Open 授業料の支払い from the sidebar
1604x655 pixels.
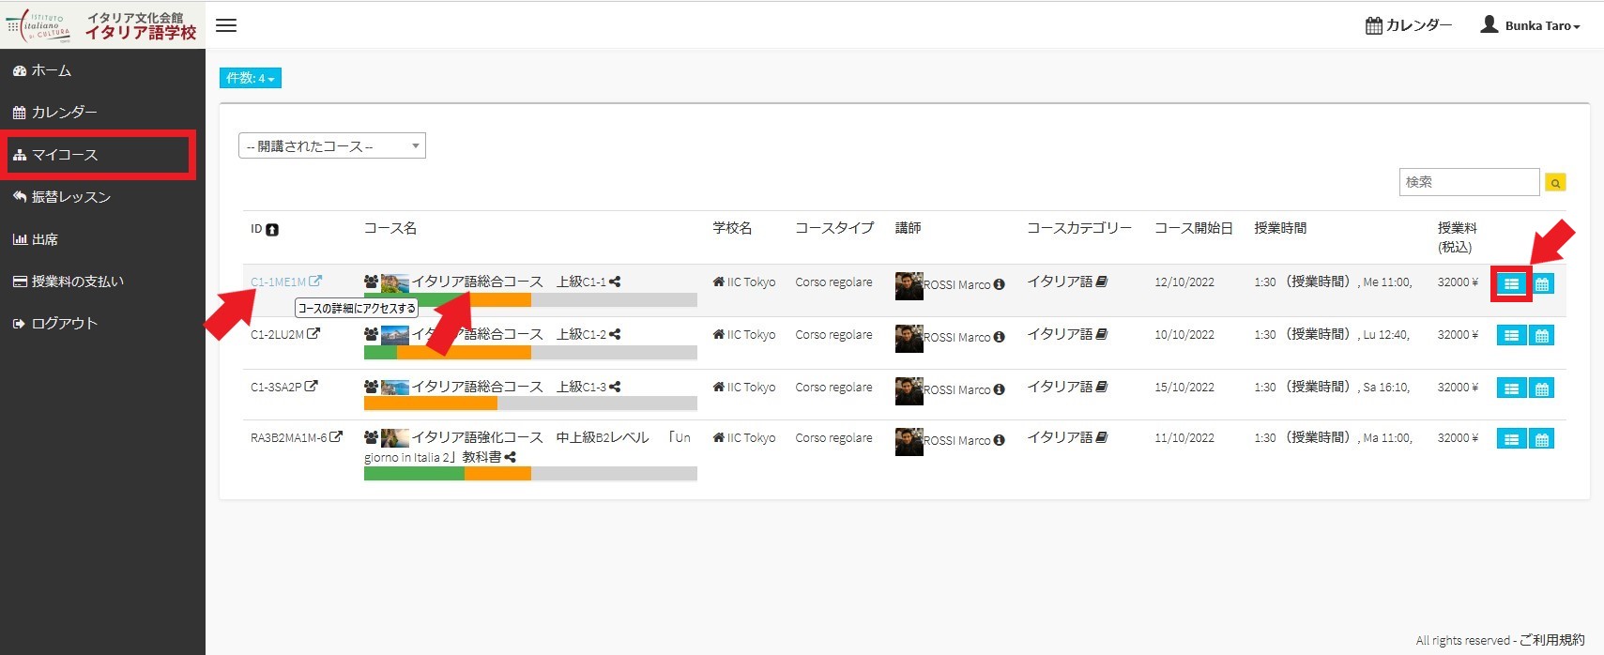(x=77, y=282)
